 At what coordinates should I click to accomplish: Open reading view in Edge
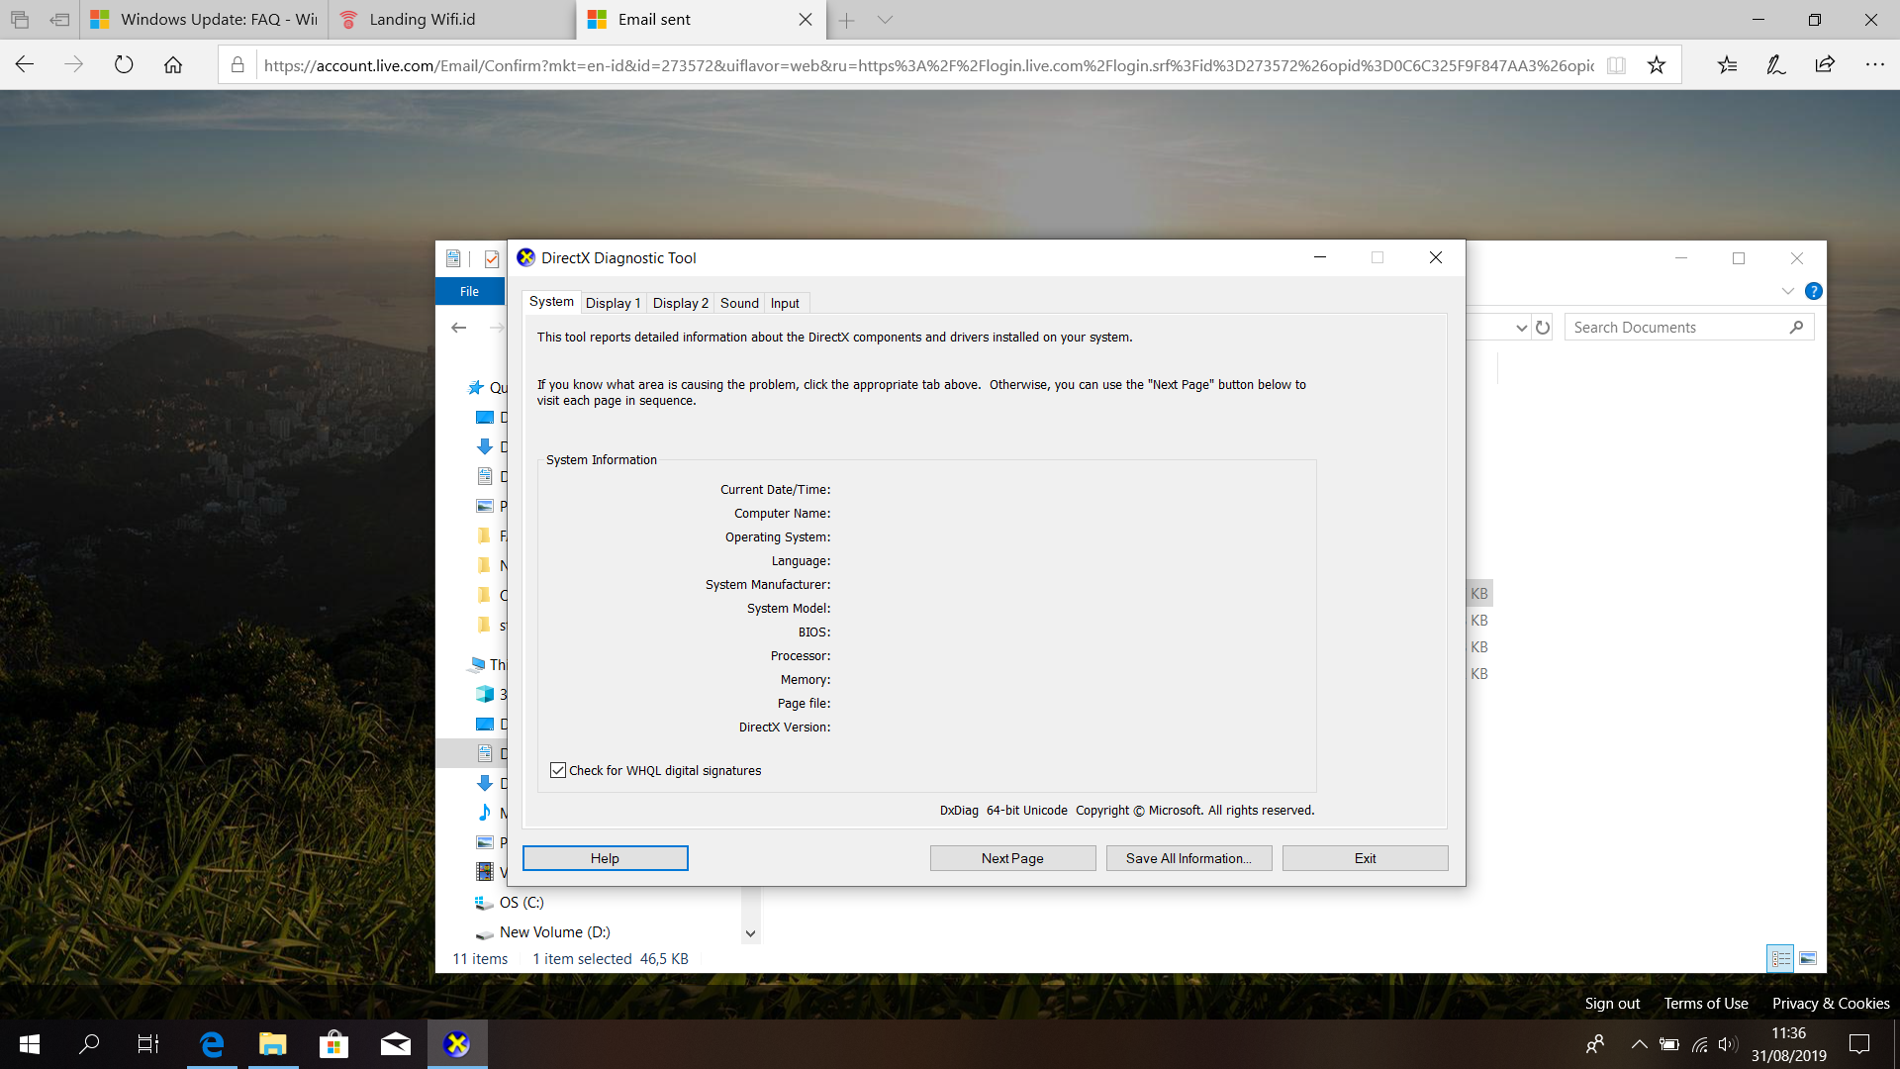pyautogui.click(x=1616, y=65)
